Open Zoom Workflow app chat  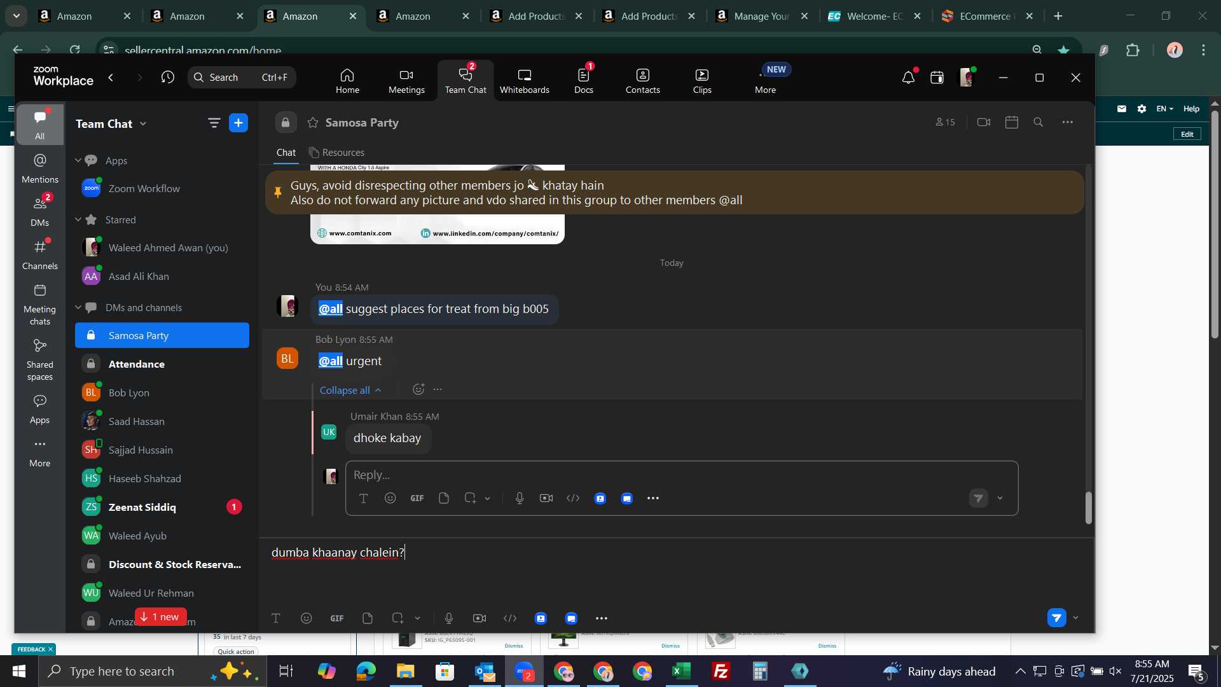162,188
